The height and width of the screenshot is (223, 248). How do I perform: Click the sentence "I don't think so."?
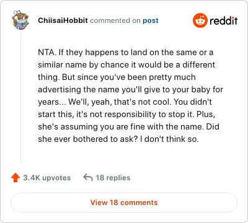[169, 139]
